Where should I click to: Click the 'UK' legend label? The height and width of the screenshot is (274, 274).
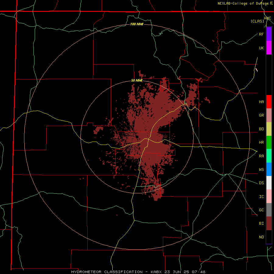pyautogui.click(x=261, y=48)
